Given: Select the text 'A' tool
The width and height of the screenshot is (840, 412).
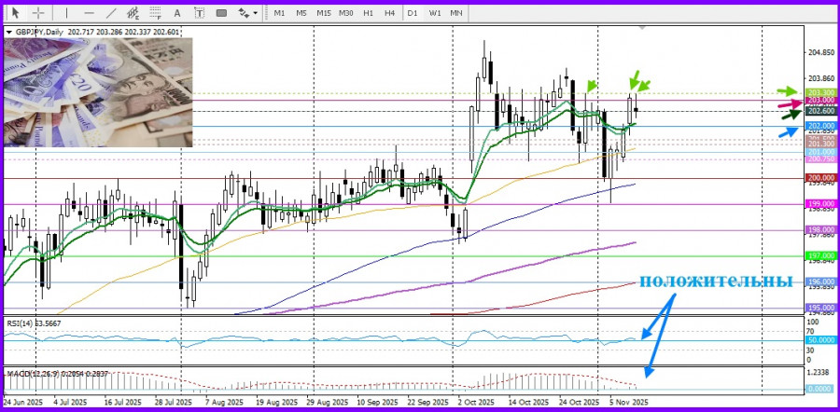Looking at the screenshot, I should (178, 13).
